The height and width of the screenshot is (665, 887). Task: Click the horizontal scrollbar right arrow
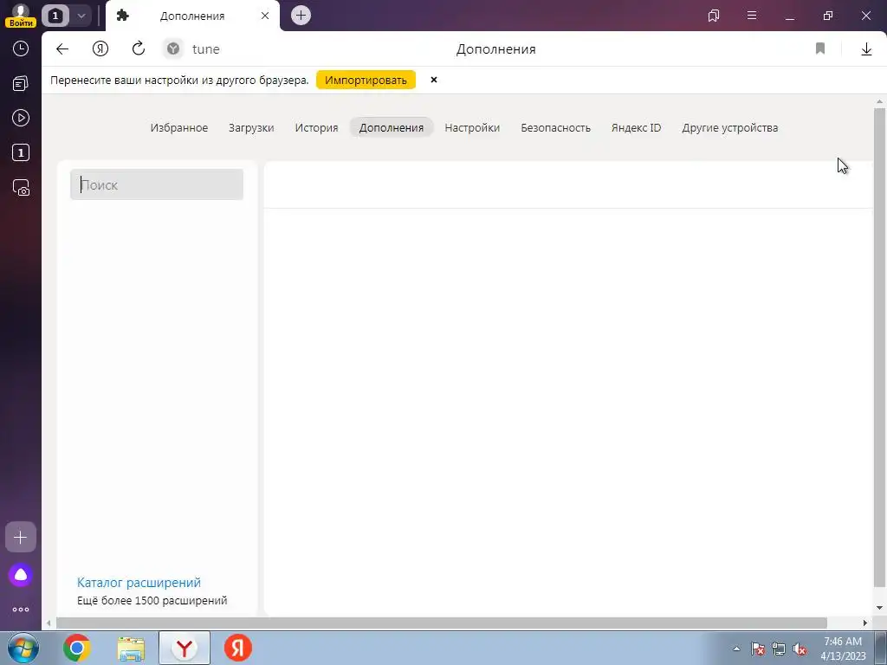point(865,623)
